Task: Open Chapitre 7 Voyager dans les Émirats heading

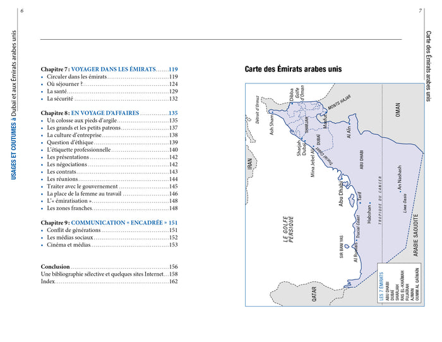Action: (109, 69)
